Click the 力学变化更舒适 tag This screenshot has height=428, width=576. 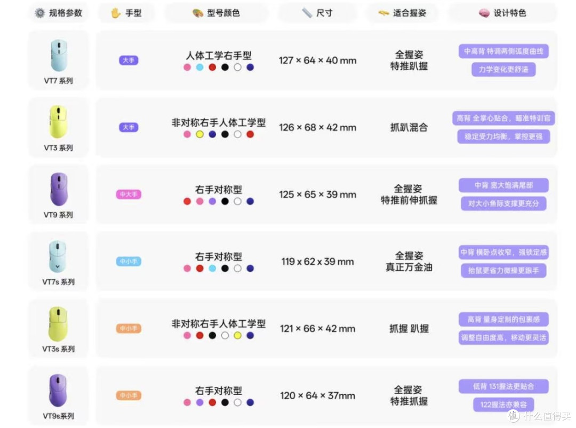tap(503, 69)
